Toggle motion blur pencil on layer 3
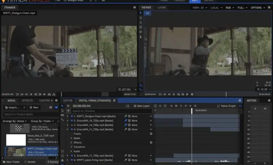The height and width of the screenshot is (165, 273). click(x=126, y=125)
